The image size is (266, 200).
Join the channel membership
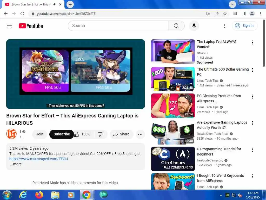39,134
